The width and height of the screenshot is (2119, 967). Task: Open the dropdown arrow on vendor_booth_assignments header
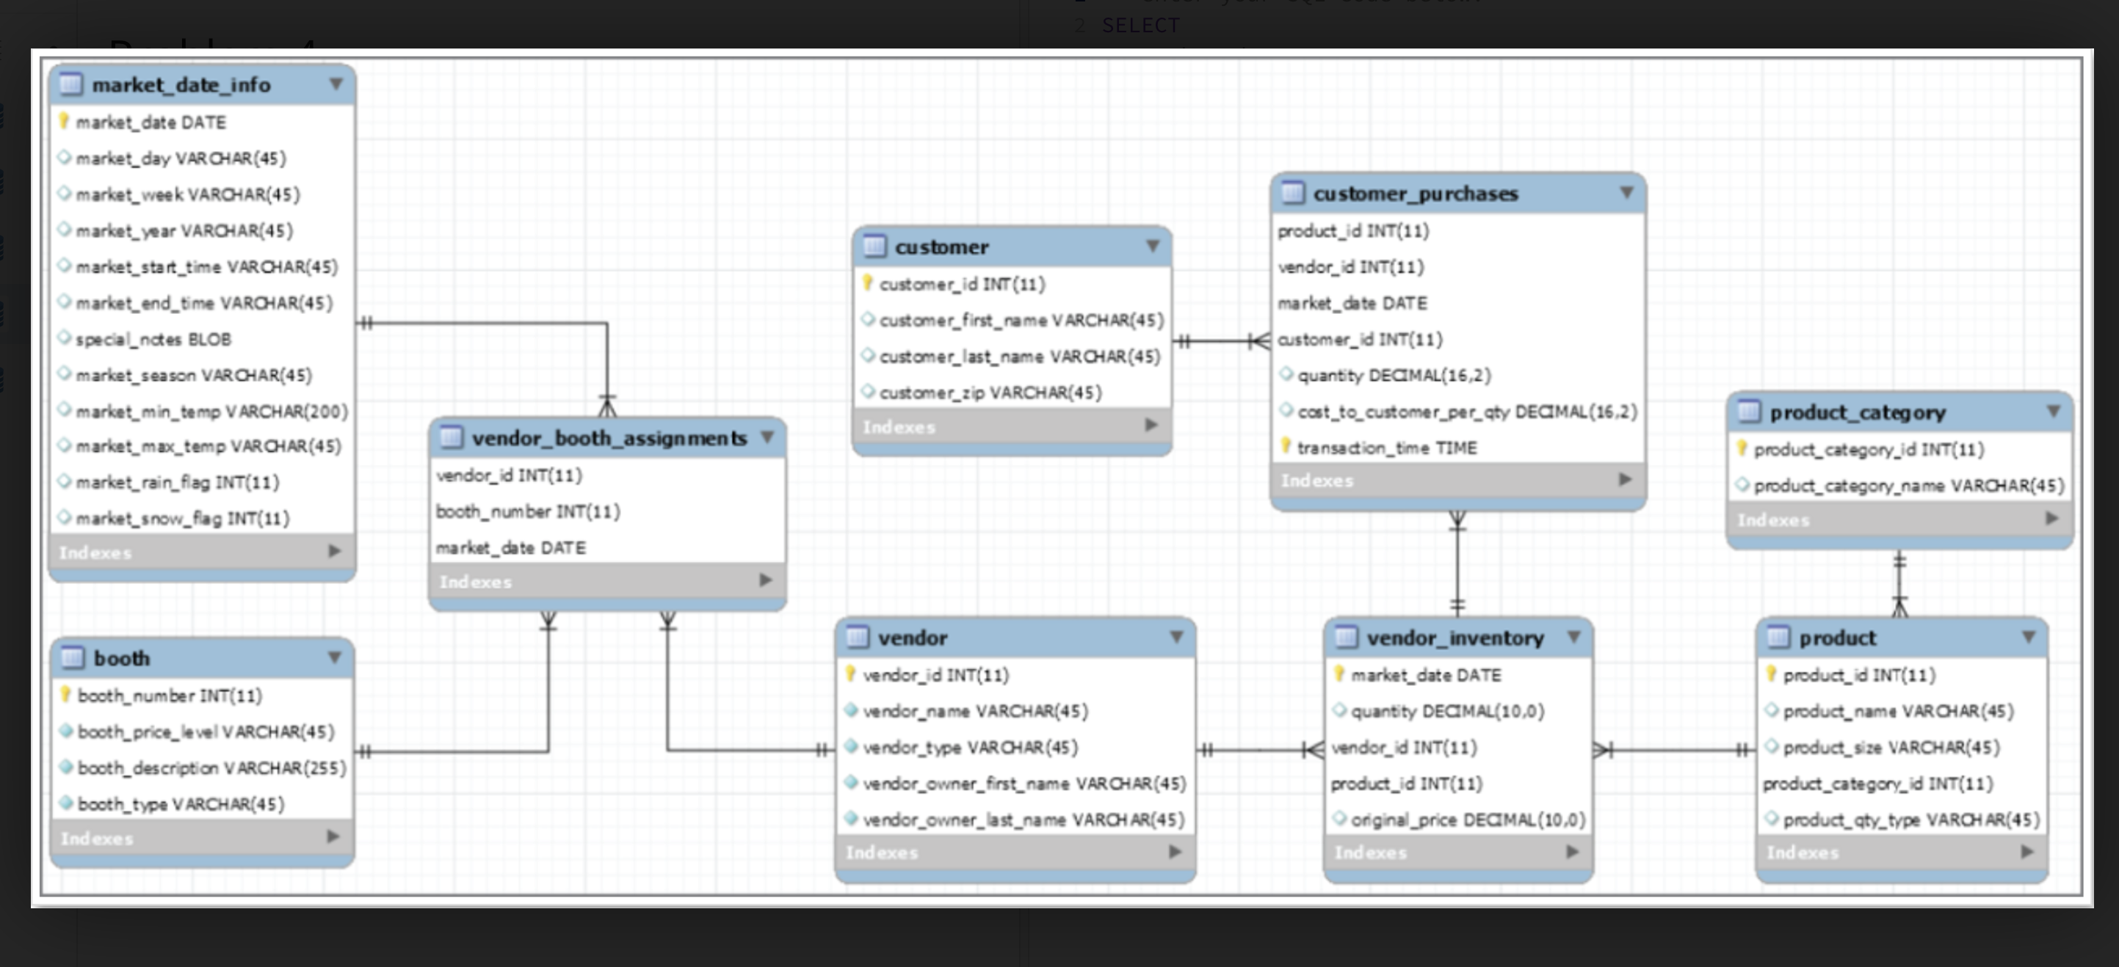click(x=768, y=437)
